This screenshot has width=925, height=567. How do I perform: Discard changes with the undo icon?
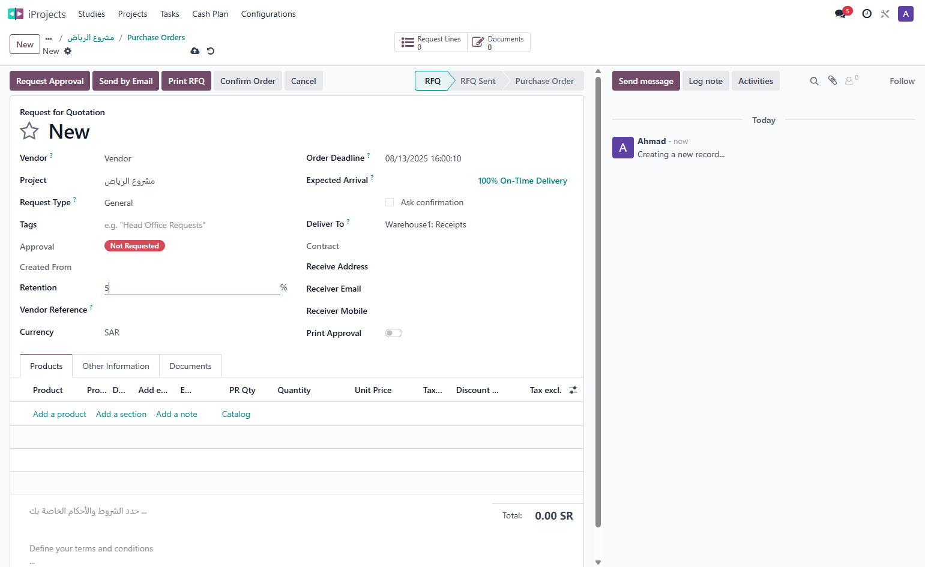tap(211, 51)
